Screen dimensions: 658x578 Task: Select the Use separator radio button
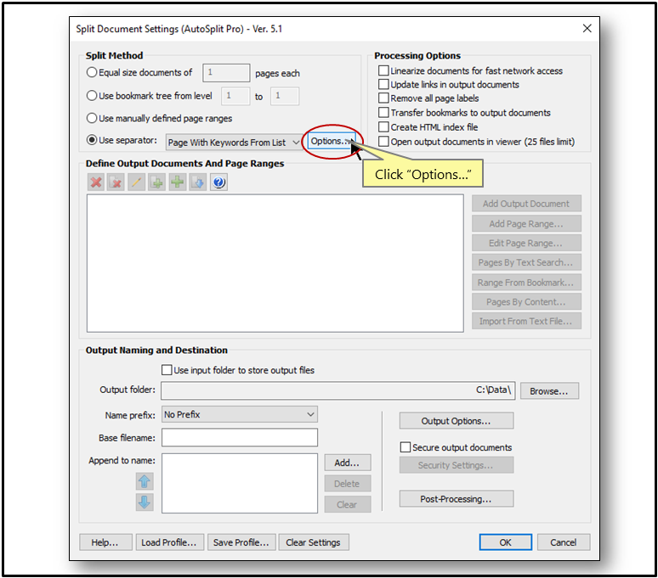(92, 140)
